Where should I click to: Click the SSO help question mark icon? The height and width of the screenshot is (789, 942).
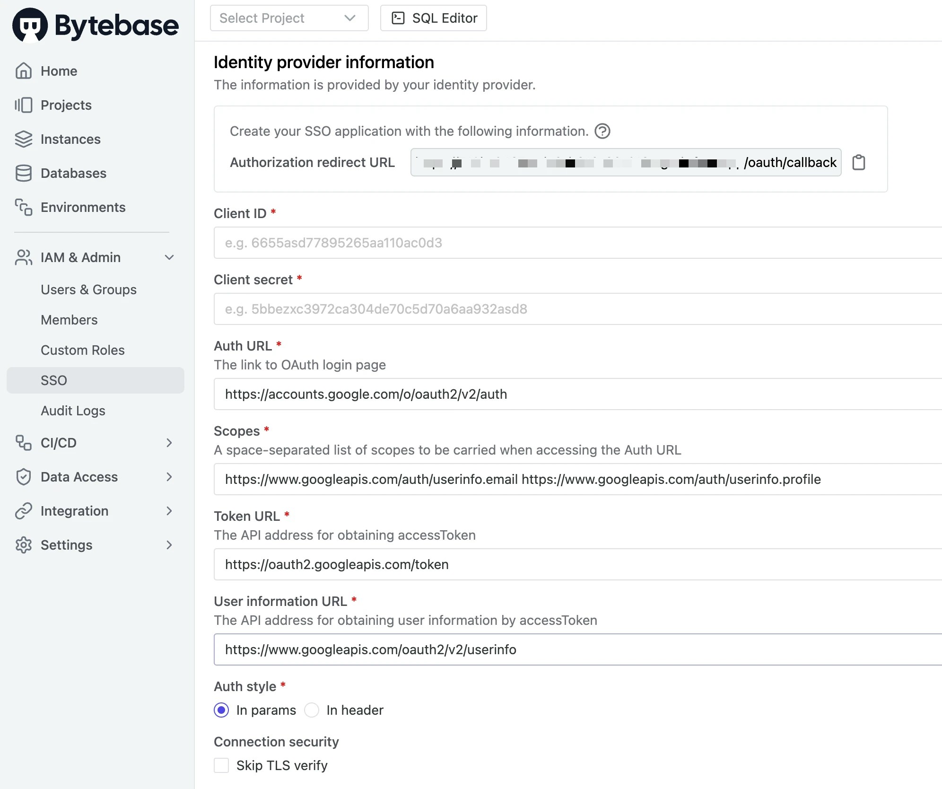point(602,131)
